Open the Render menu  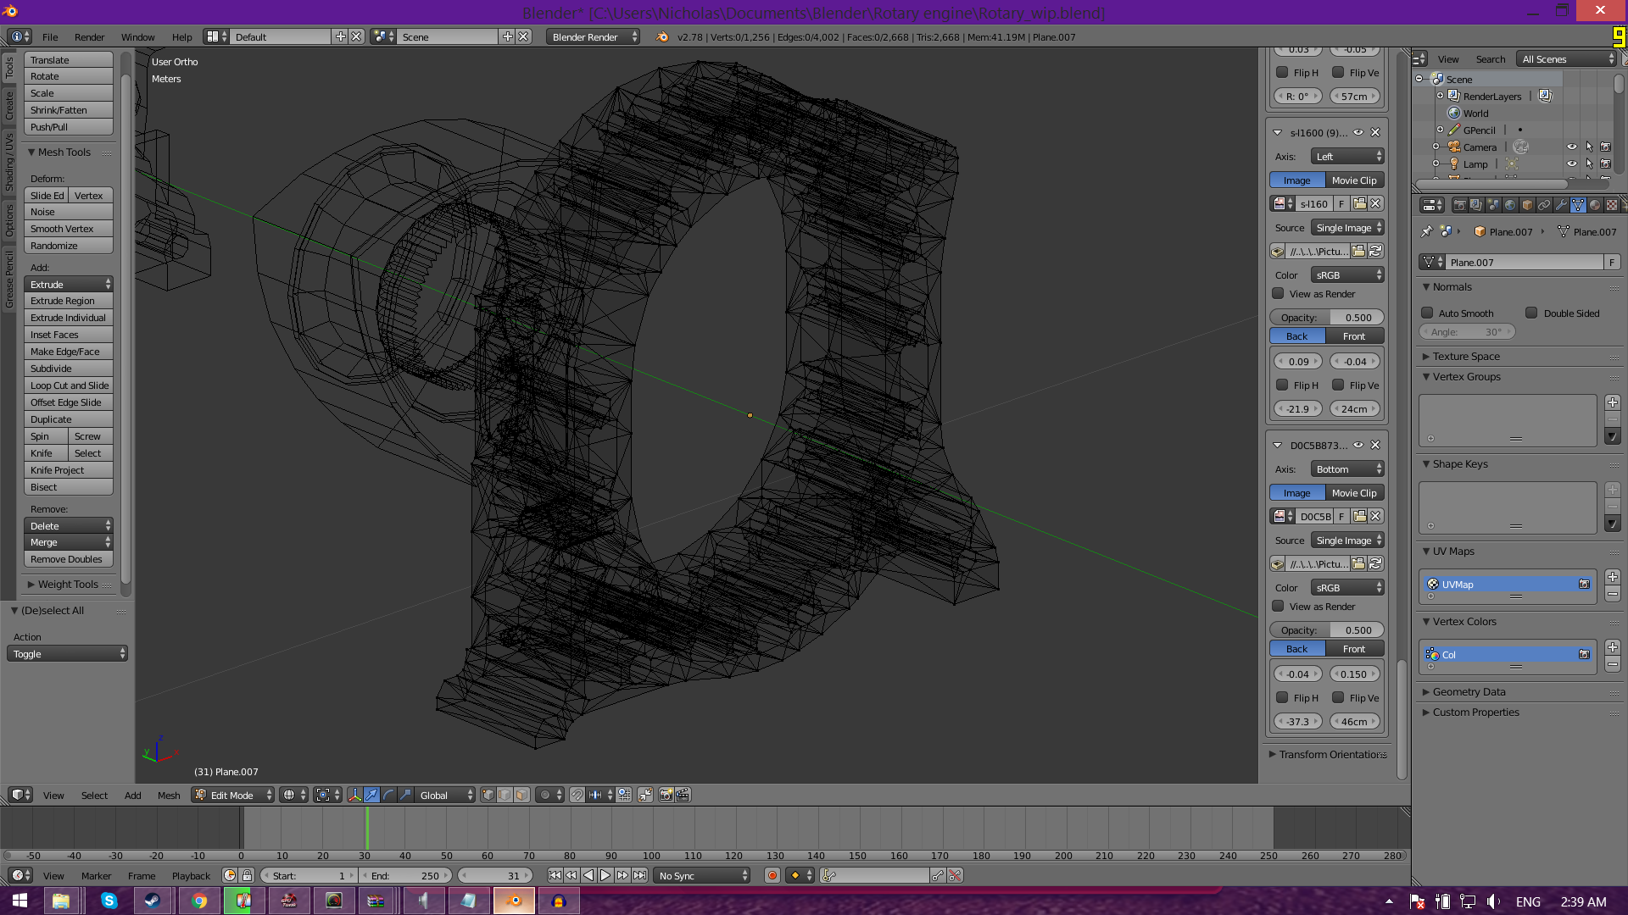coord(89,37)
